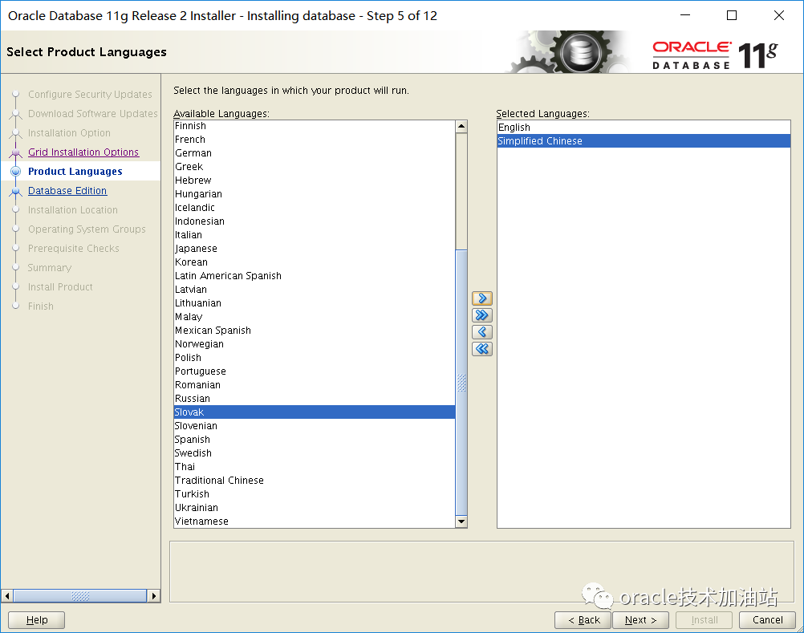This screenshot has height=633, width=804.
Task: Select Russian in Available Languages
Action: click(x=315, y=398)
